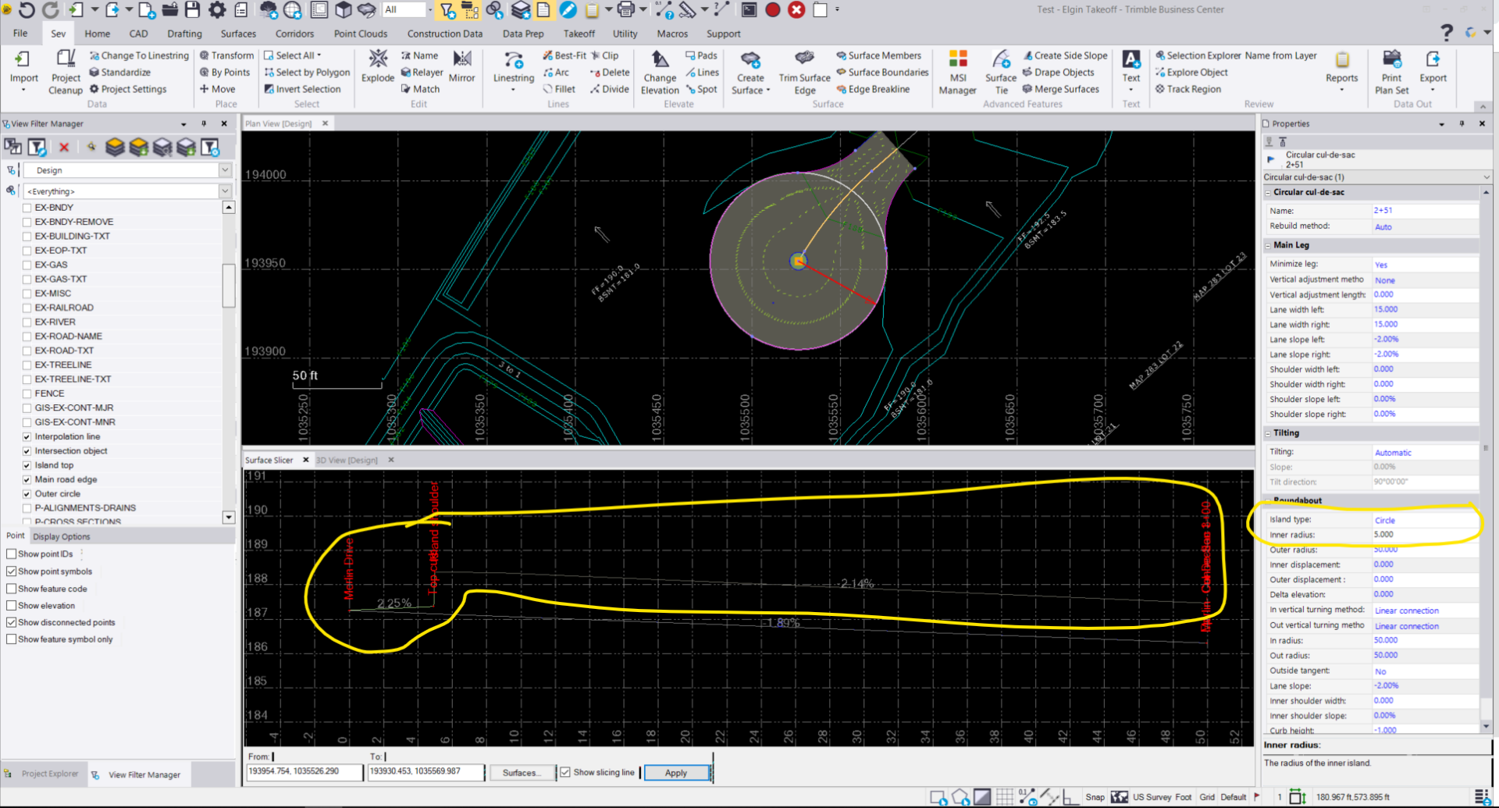This screenshot has height=808, width=1499.
Task: Click inside the From coordinate input field
Action: tap(304, 771)
